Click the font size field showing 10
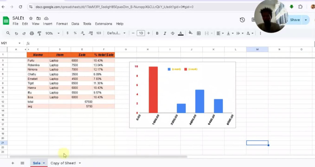This screenshot has width=315, height=167. (141, 33)
